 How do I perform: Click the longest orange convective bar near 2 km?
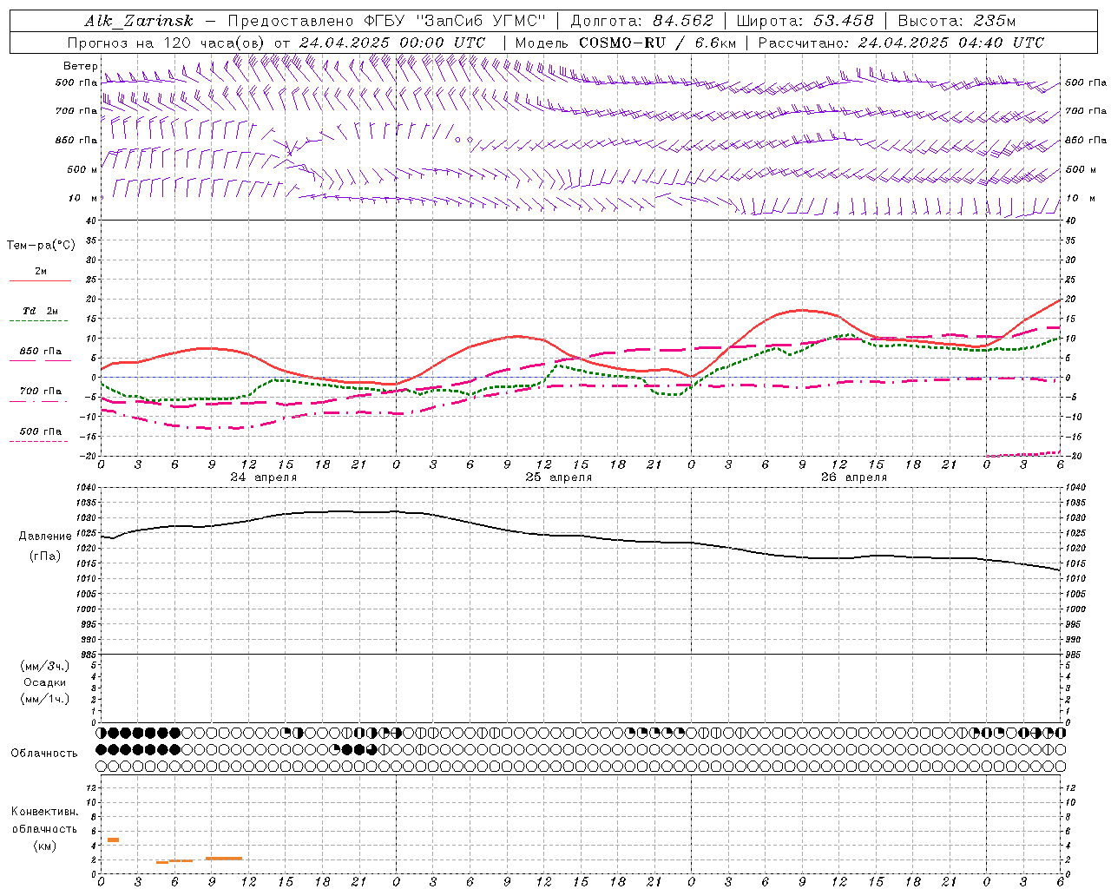tap(224, 859)
